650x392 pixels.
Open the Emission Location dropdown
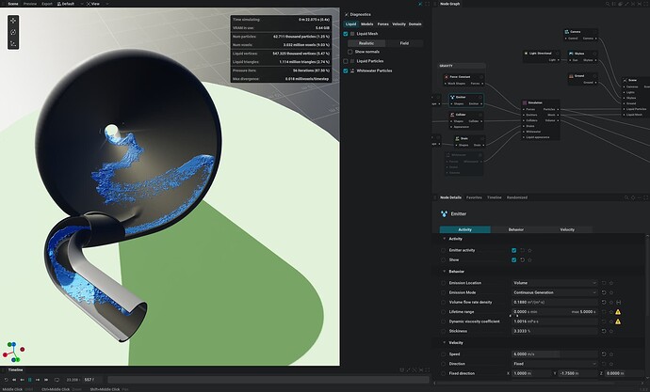(x=554, y=282)
